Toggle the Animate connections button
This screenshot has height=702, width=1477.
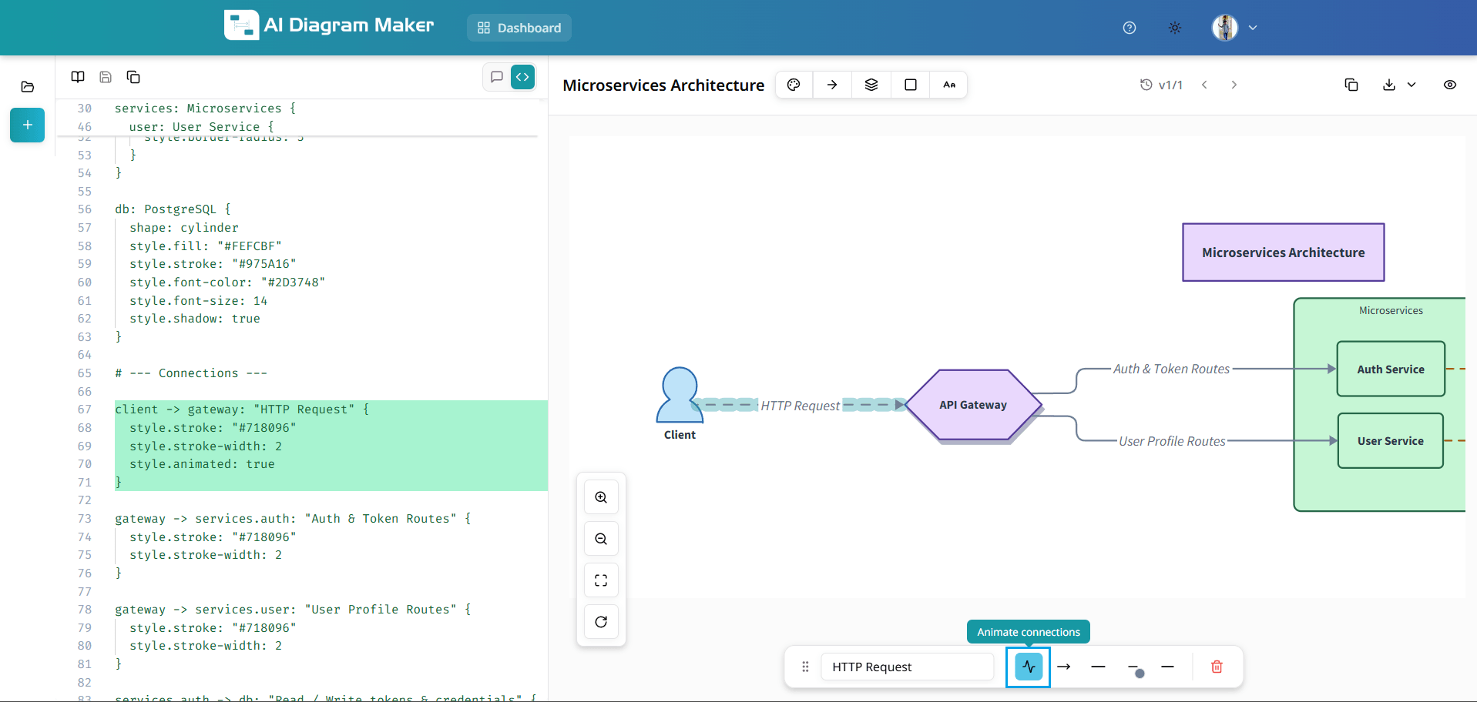click(x=1029, y=667)
